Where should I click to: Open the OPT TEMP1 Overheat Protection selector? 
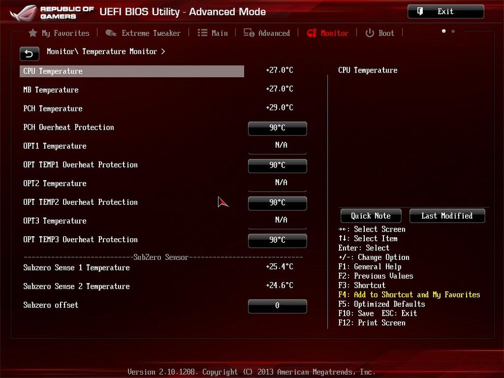tap(277, 166)
